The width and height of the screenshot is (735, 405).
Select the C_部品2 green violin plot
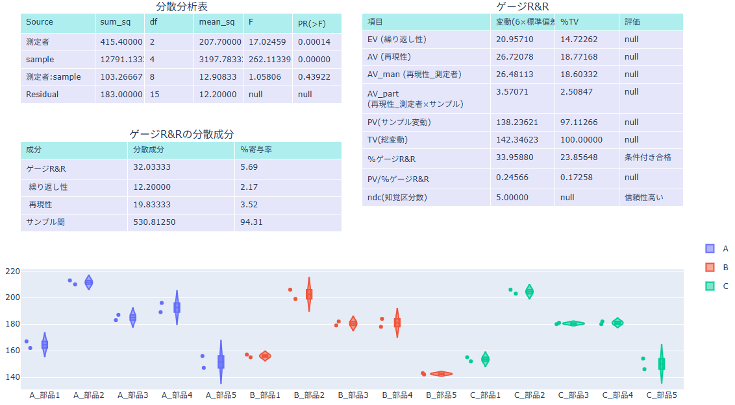(530, 292)
